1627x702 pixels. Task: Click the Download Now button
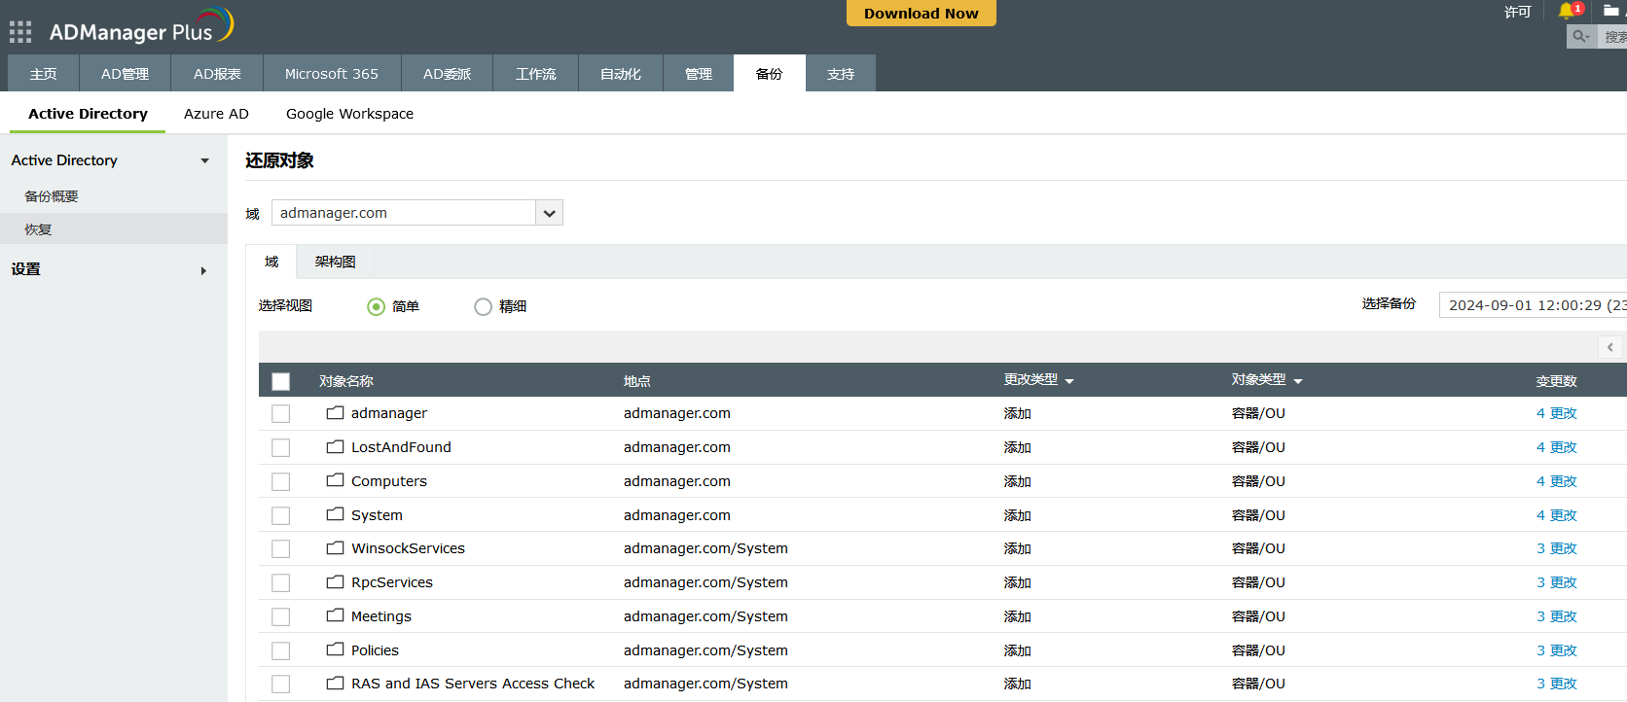[x=921, y=14]
